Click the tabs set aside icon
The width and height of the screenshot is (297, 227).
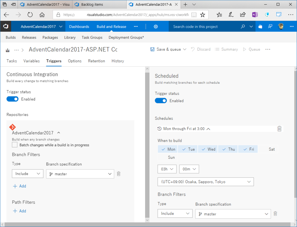pyautogui.click(x=13, y=4)
